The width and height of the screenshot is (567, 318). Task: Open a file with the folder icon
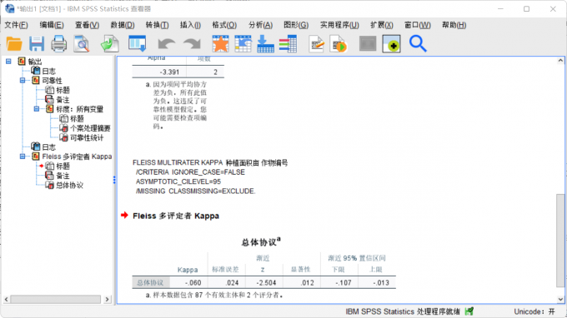tap(14, 43)
